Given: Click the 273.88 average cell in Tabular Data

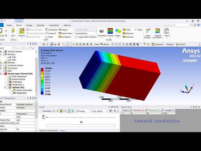Looking at the screenshot, I should (x=168, y=113).
